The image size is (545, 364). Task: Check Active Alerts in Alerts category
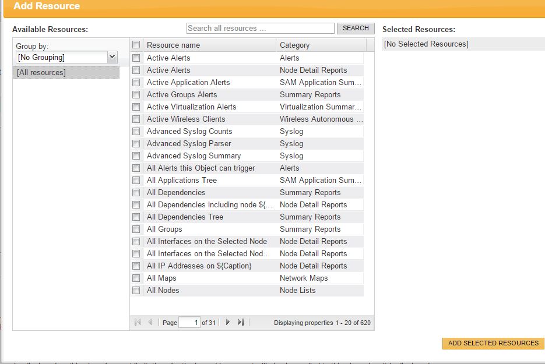[136, 58]
